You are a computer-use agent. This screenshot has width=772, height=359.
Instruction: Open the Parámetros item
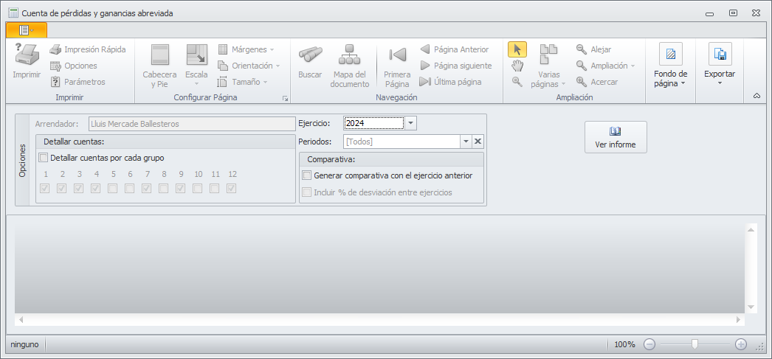(x=77, y=82)
